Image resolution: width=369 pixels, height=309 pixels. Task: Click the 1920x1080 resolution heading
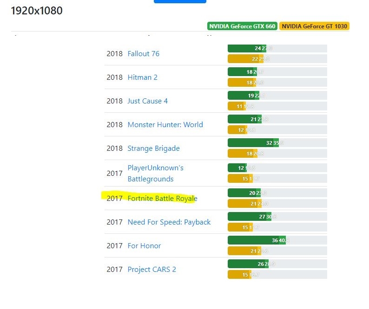tap(37, 11)
